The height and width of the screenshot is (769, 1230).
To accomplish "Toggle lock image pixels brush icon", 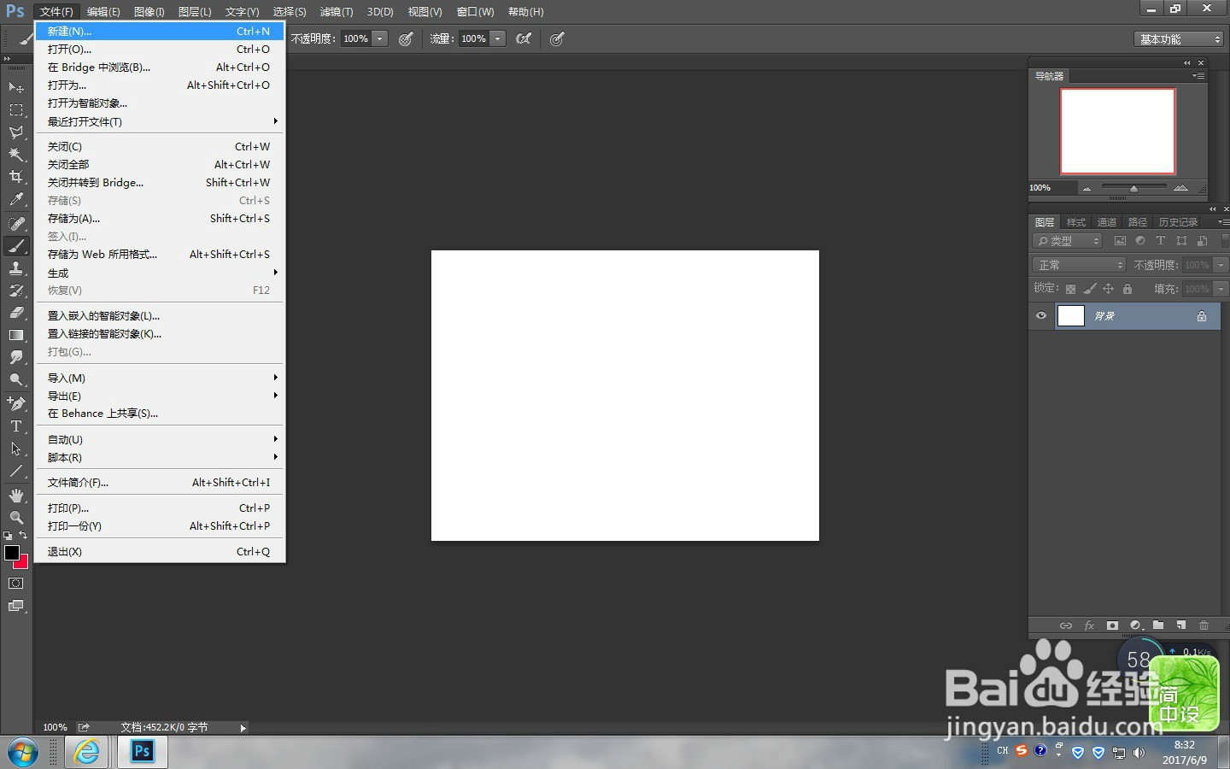I will click(1089, 289).
